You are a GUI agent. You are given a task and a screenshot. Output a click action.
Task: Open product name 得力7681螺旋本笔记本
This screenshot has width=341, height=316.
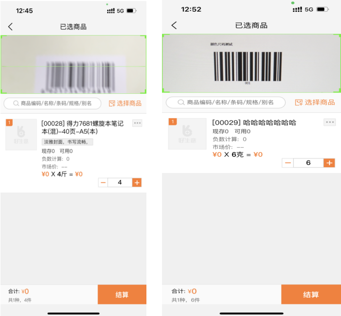click(x=82, y=127)
